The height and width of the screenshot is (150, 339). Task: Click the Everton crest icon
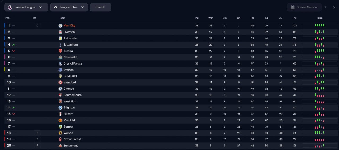pyautogui.click(x=60, y=70)
